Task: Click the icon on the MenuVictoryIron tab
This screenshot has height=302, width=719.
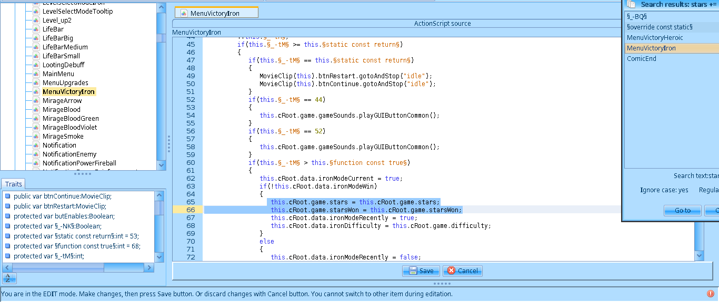Action: [184, 13]
